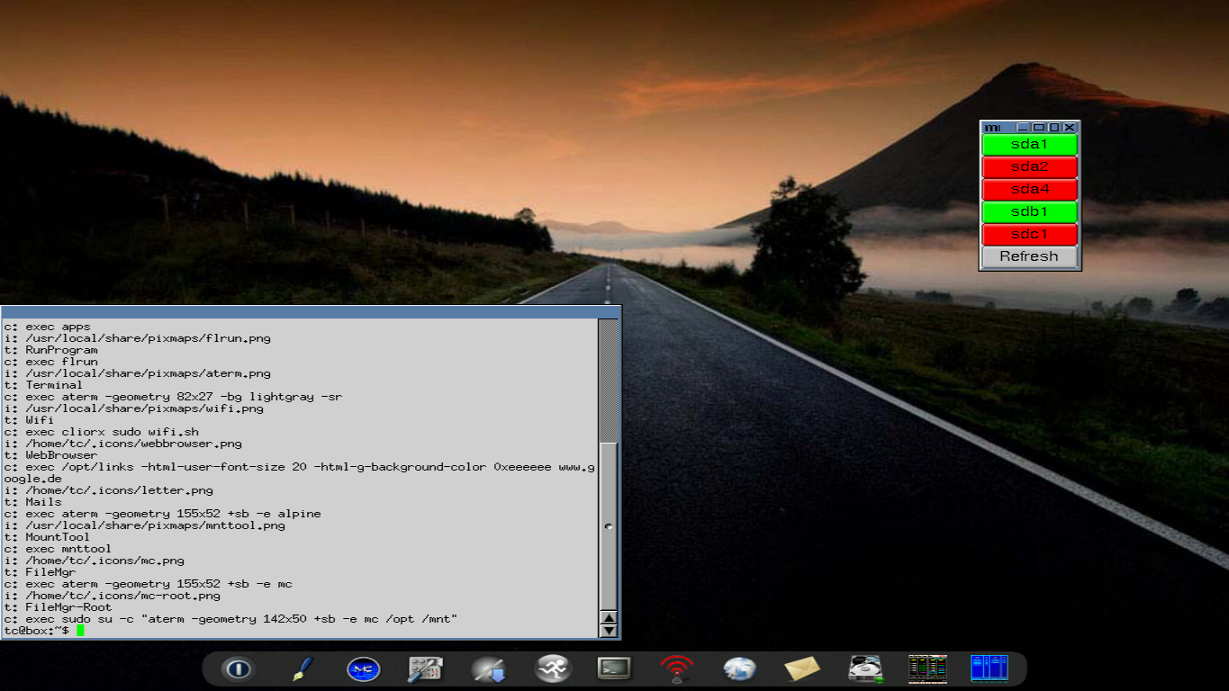Viewport: 1229px width, 691px height.
Task: Unmount the green sda1 partition
Action: pos(1029,145)
